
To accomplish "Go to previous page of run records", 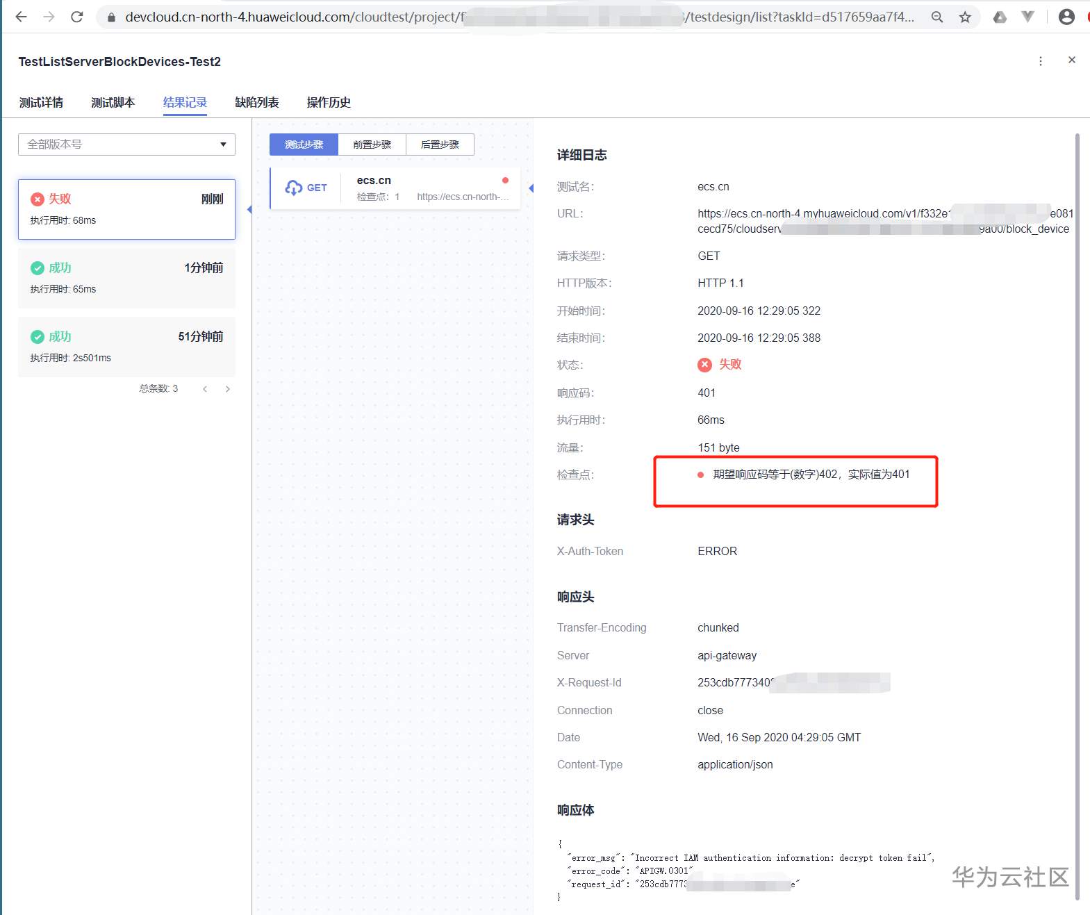I will tap(205, 389).
